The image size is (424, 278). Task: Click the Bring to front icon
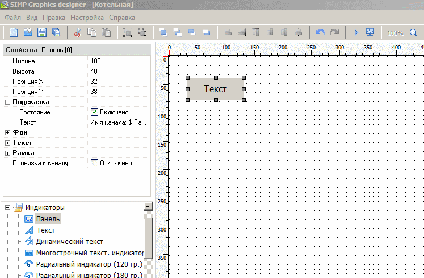point(163,32)
